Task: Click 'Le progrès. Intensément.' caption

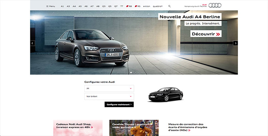Action: (x=203, y=23)
